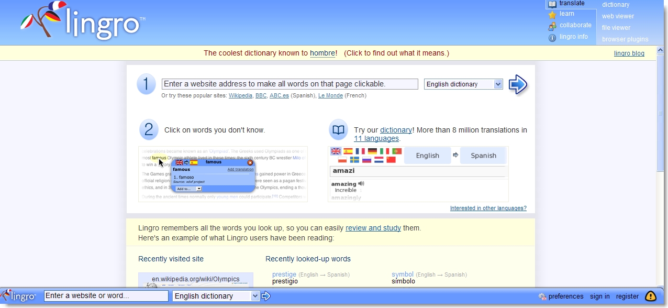
Task: Click the collaborate people icon
Action: 552,26
